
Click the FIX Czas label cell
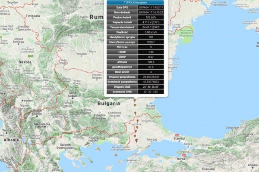[x=122, y=47]
